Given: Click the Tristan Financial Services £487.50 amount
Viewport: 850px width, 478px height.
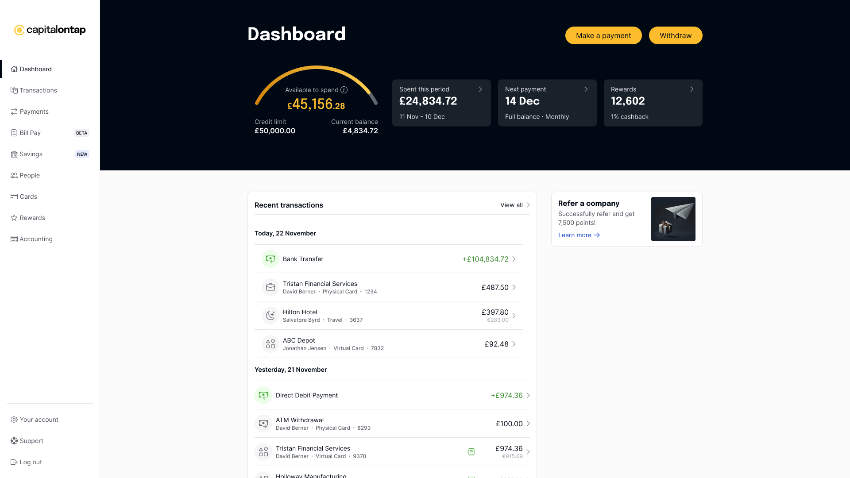Looking at the screenshot, I should pyautogui.click(x=495, y=287).
